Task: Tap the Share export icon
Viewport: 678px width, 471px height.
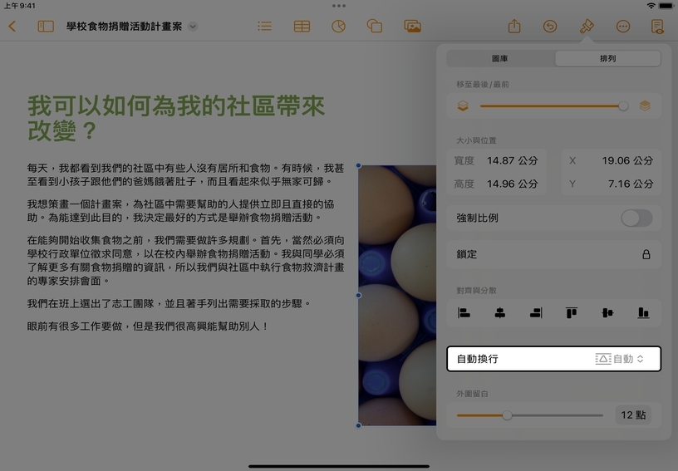Action: (514, 27)
